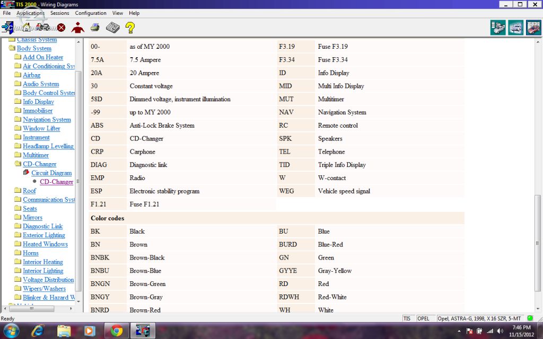543x339 pixels.
Task: Open the Add On Heater link
Action: (x=43, y=57)
